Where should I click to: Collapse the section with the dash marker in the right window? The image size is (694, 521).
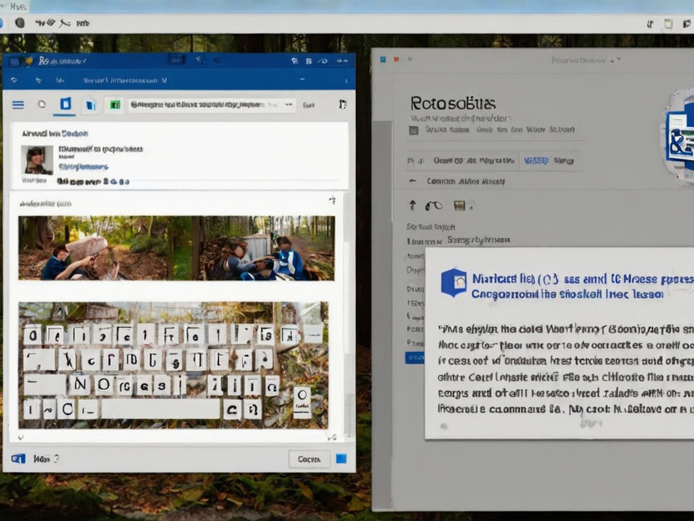tap(412, 181)
